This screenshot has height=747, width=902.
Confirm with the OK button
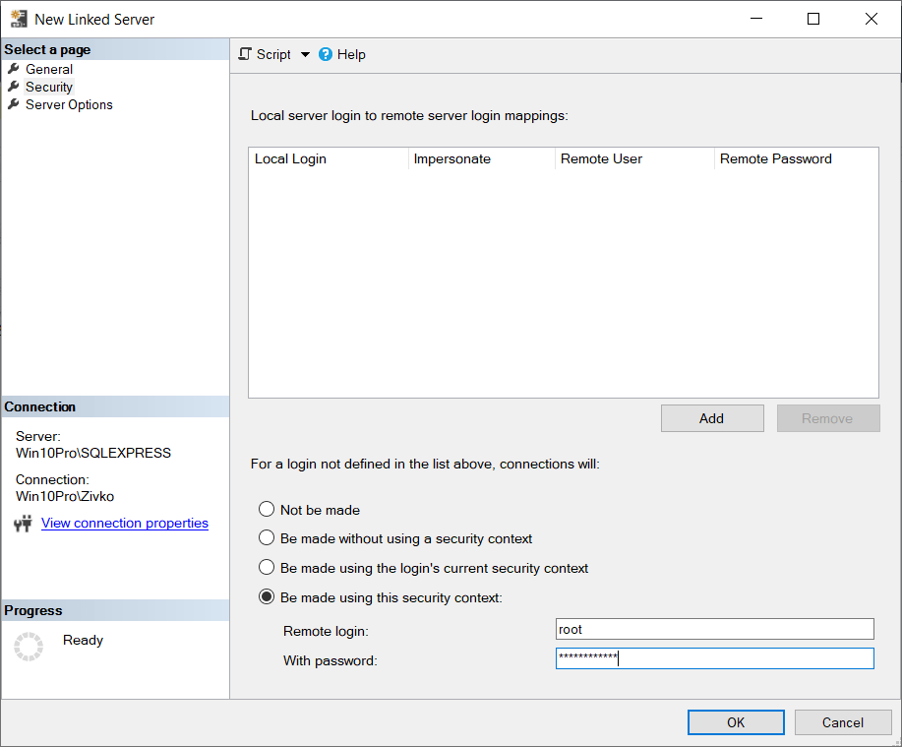coord(735,721)
